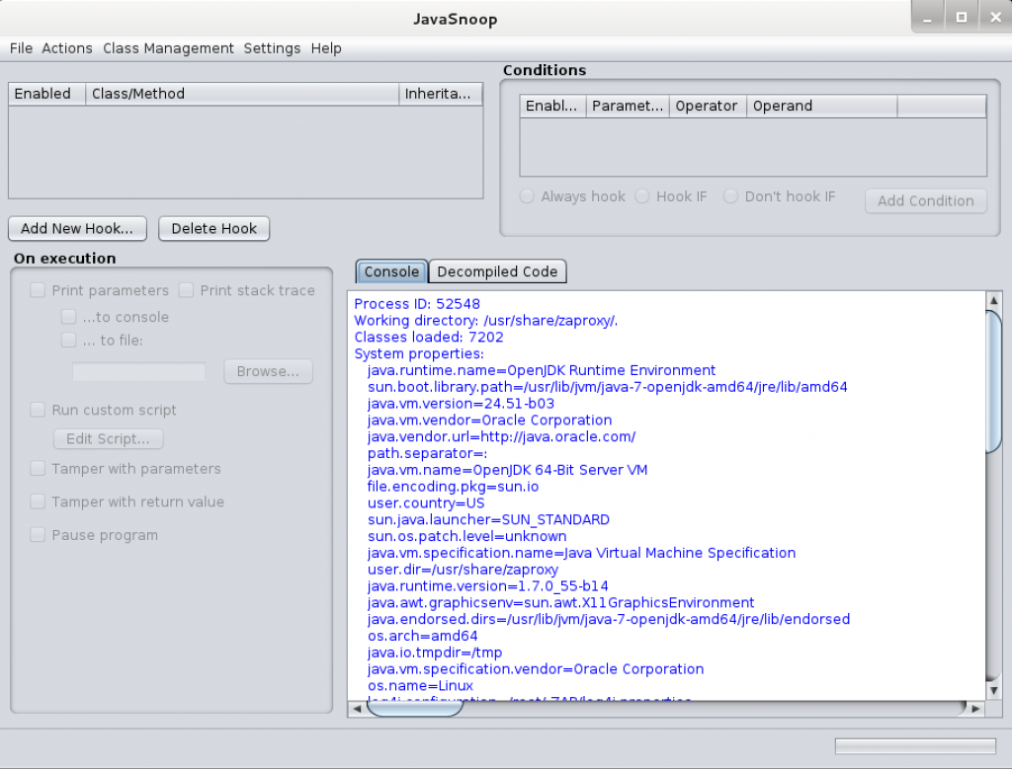Select the Always hook radio button
1012x769 pixels.
[528, 196]
